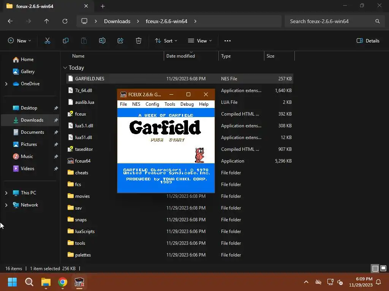Expand This PC in navigation pane
This screenshot has width=389, height=291.
point(6,193)
